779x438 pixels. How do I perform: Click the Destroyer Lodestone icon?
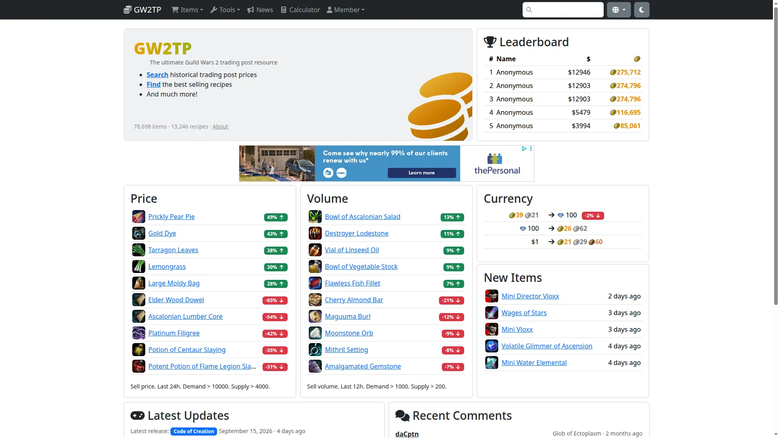click(x=315, y=233)
